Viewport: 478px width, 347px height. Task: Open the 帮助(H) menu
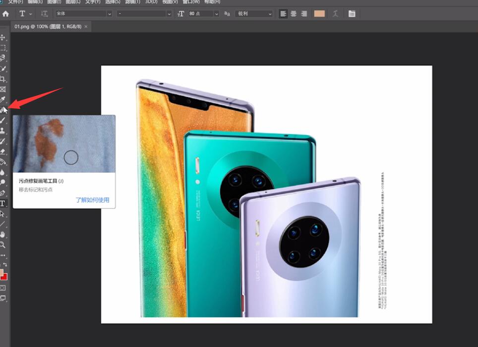[x=212, y=1]
